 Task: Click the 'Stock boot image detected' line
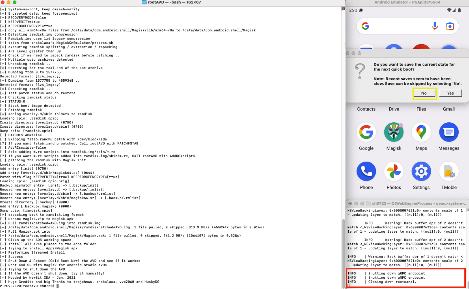click(30, 106)
